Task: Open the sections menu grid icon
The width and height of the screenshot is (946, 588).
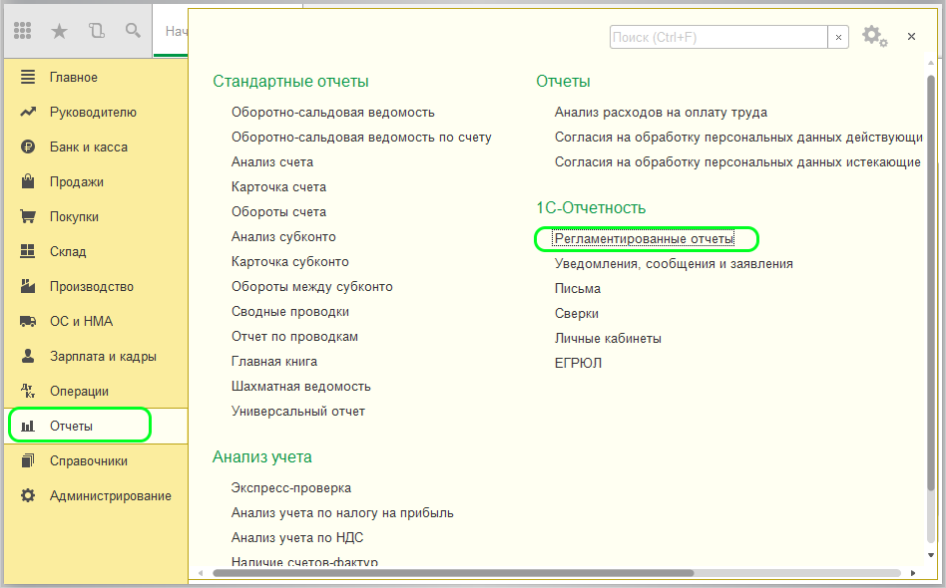Action: point(22,30)
